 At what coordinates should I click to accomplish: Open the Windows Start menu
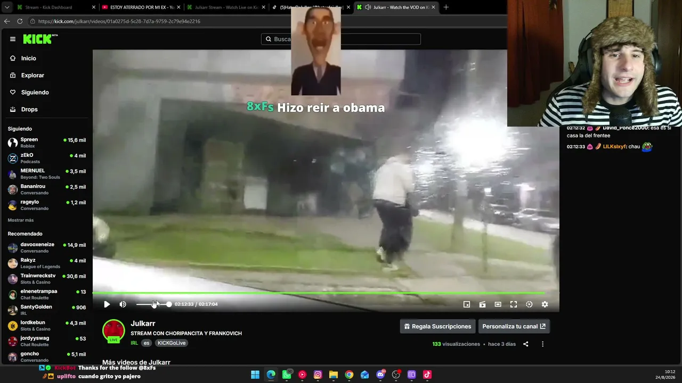(x=255, y=374)
